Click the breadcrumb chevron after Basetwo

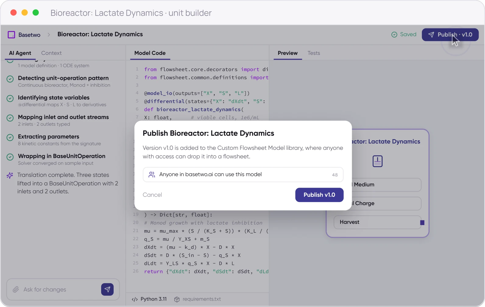coord(49,35)
